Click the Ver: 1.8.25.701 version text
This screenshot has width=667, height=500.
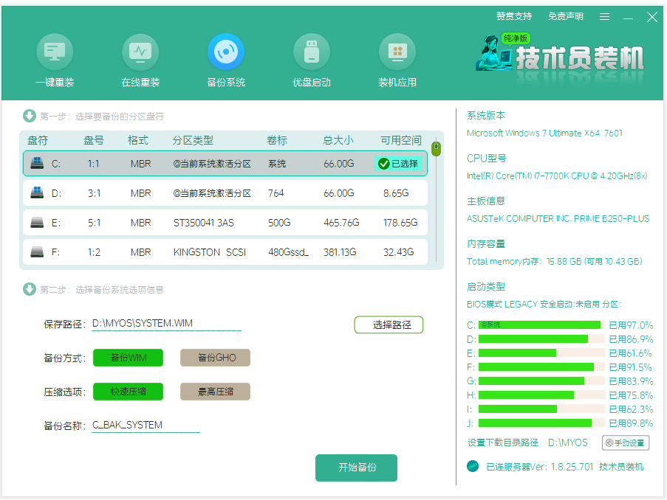[x=561, y=467]
